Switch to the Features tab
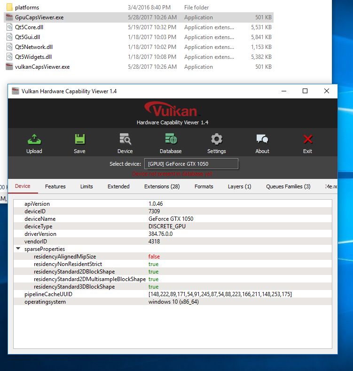The height and width of the screenshot is (371, 353). coord(55,186)
